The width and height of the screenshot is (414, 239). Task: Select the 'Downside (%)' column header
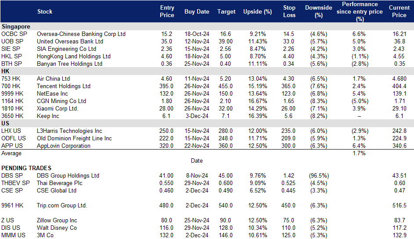319,11
